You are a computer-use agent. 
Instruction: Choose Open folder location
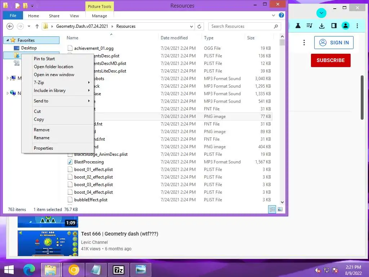(x=53, y=67)
